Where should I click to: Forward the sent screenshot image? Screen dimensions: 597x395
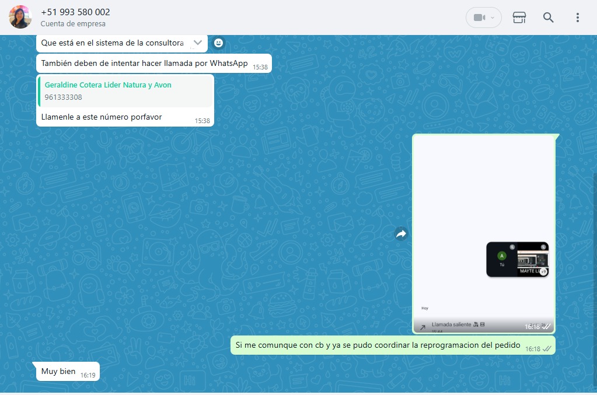pos(401,234)
